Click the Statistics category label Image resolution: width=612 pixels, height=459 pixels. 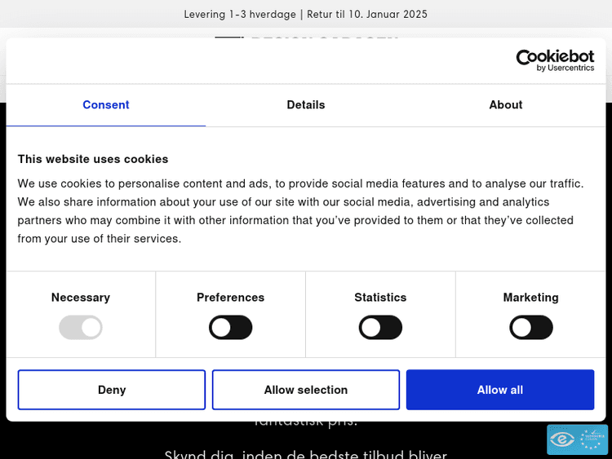coord(380,298)
